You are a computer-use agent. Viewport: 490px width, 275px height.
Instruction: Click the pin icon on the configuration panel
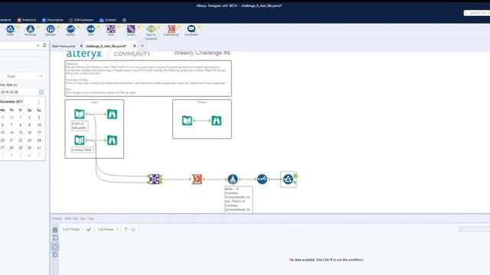(x=44, y=45)
